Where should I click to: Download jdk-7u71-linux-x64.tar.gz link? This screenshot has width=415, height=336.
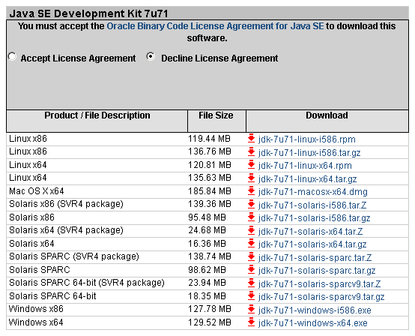click(308, 178)
